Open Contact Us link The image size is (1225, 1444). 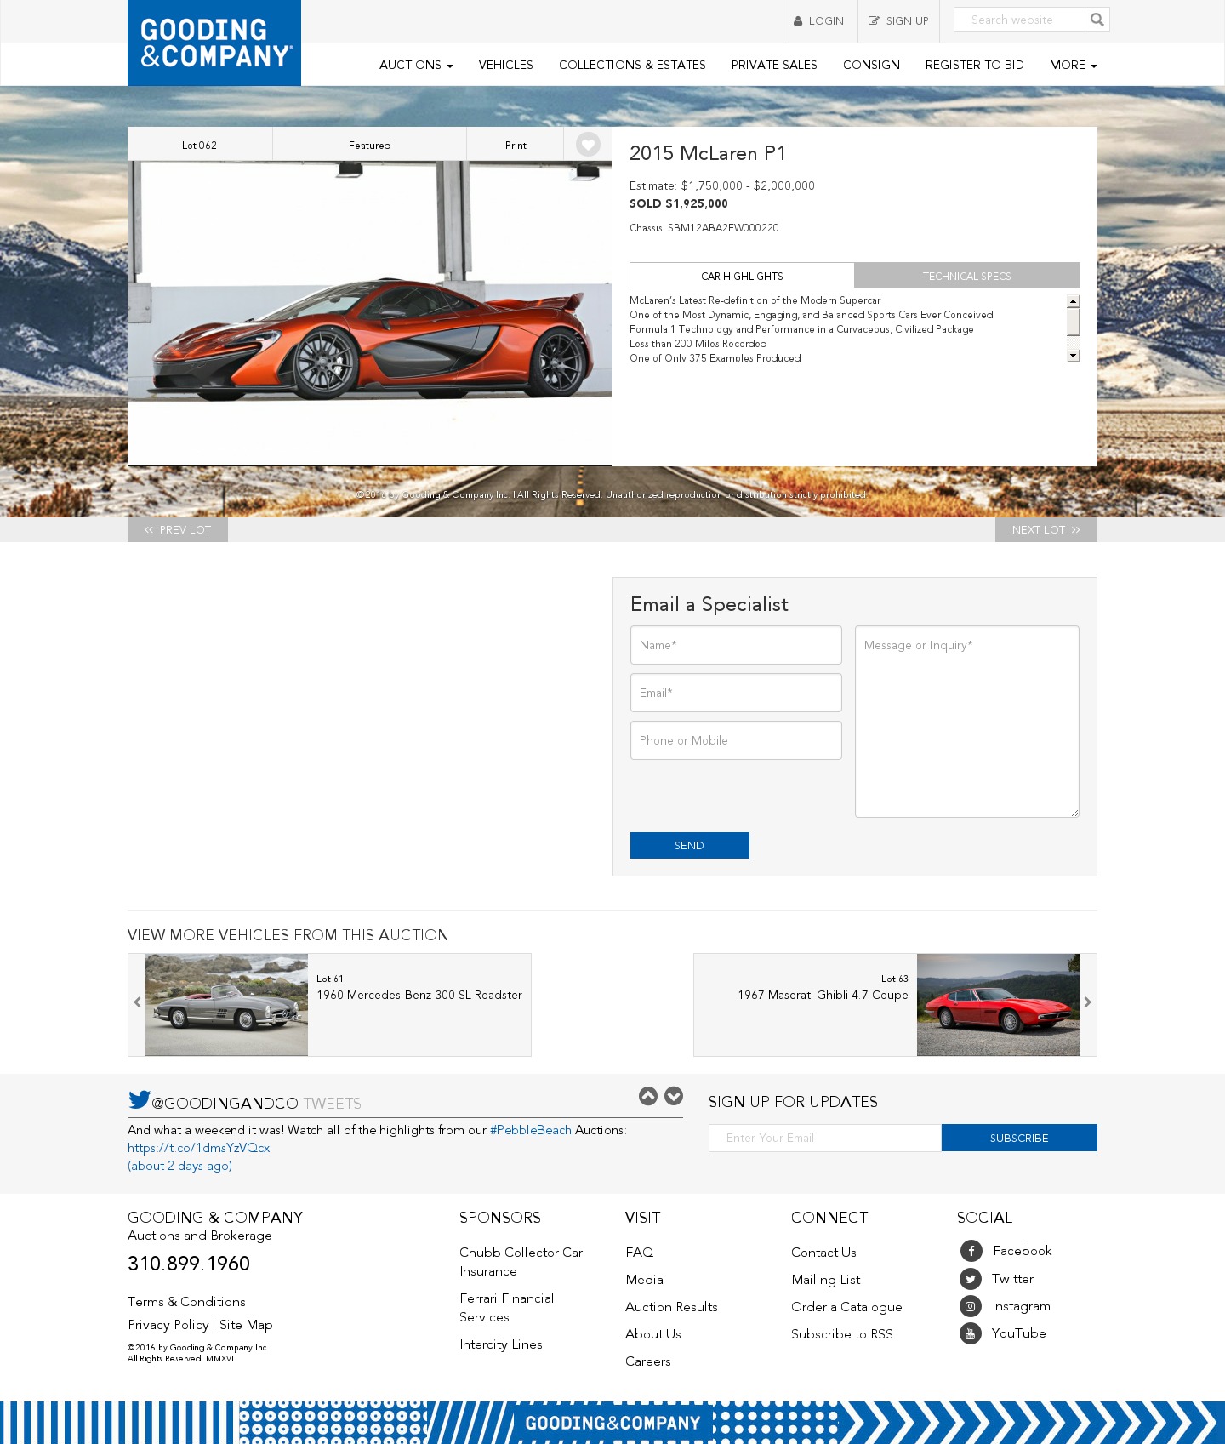coord(823,1253)
